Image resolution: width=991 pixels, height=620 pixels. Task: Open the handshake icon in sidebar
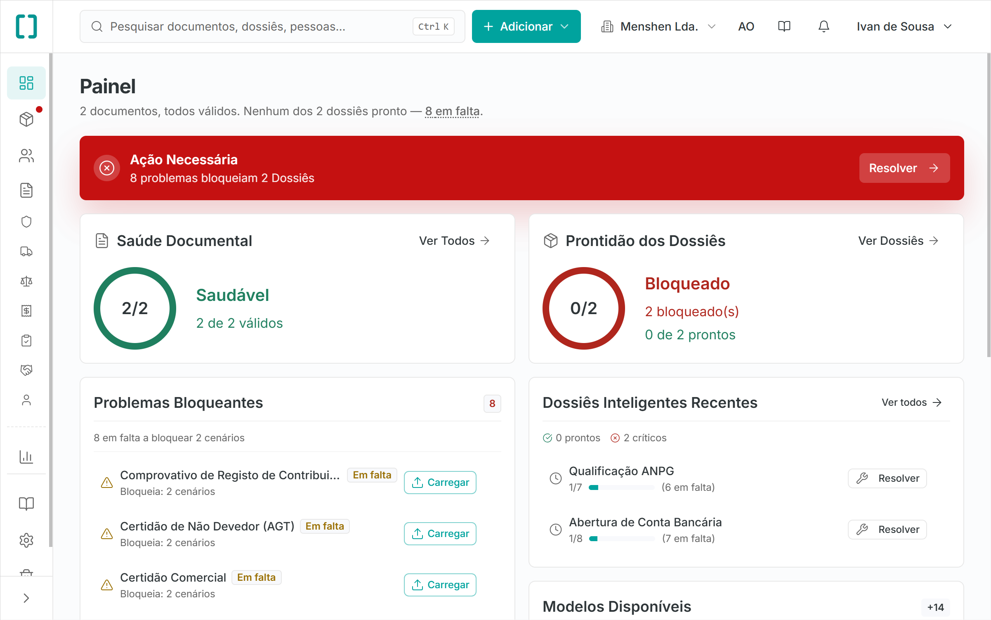(x=26, y=370)
